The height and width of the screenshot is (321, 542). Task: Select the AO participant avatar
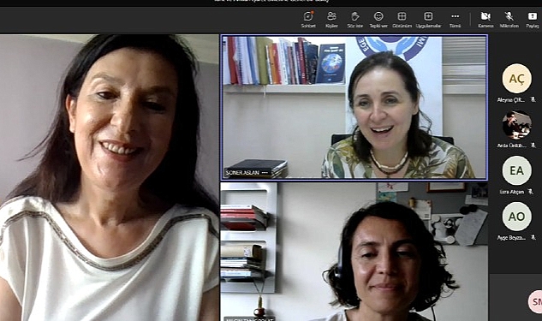tap(517, 217)
